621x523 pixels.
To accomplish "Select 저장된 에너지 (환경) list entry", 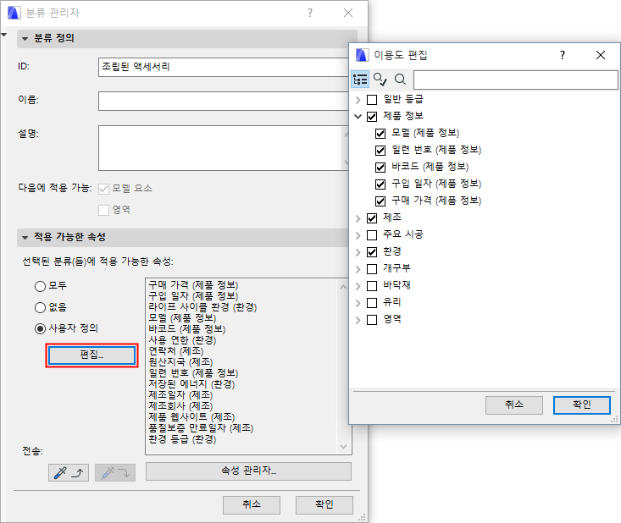I will pos(191,384).
